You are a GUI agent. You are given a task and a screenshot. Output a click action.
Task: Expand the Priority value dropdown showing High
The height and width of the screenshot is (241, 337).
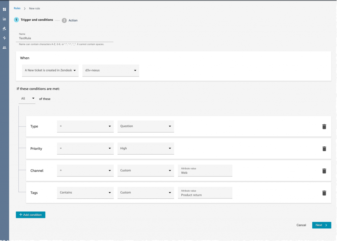145,149
